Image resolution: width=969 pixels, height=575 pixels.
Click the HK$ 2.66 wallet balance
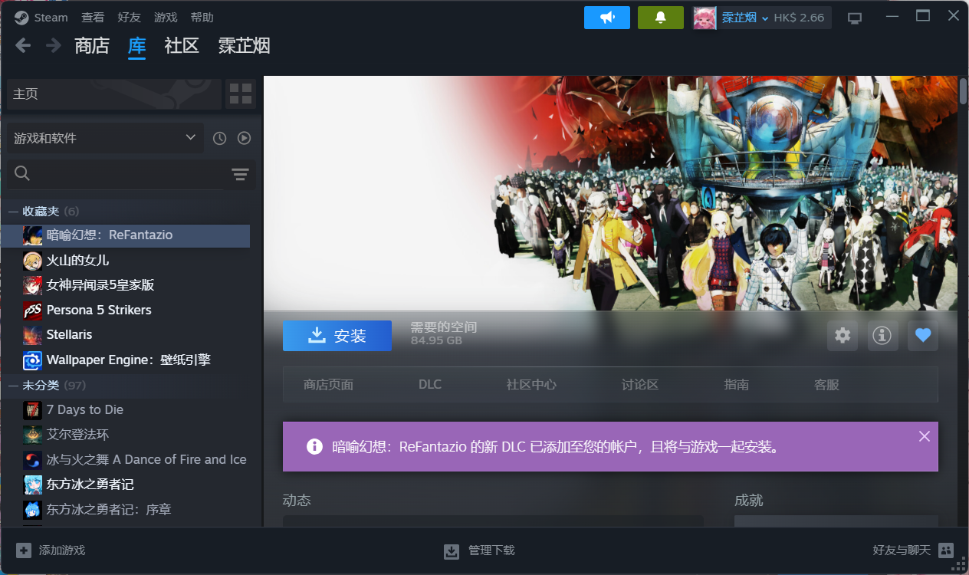point(799,18)
